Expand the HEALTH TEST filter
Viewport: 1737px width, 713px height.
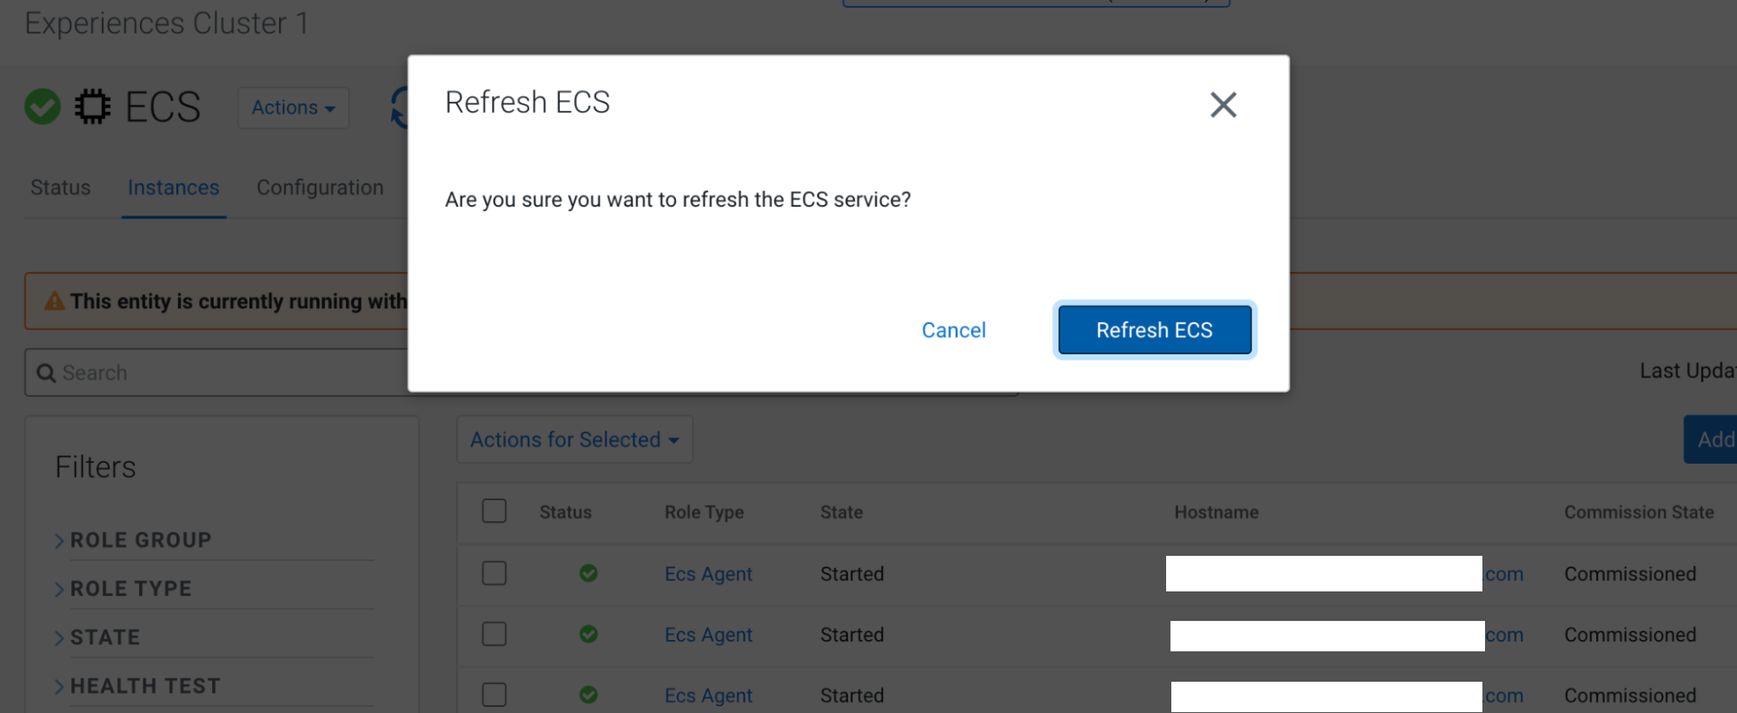click(143, 686)
